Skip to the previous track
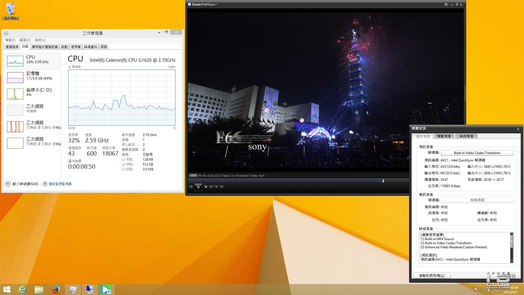 click(191, 187)
